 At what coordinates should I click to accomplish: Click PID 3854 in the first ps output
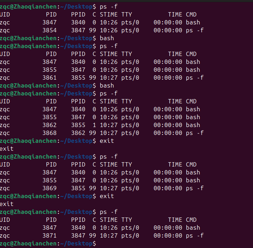[x=50, y=30]
